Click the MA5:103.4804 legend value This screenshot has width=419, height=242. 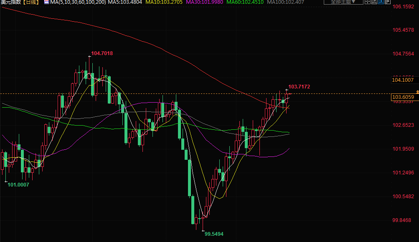coord(125,2)
